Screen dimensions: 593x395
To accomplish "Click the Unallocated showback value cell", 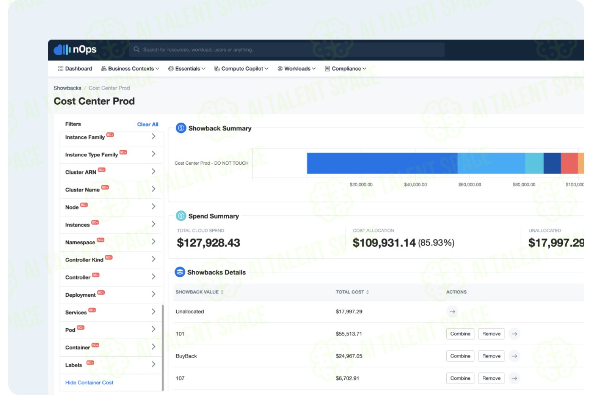I will coord(190,312).
